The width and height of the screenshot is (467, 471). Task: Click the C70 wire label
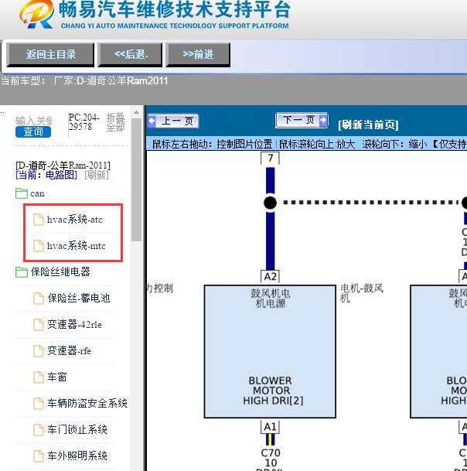[271, 452]
